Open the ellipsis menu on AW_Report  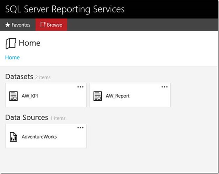[165, 87]
